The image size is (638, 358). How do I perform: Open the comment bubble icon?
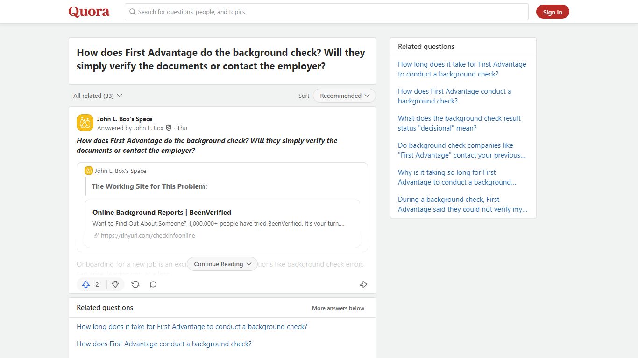click(153, 284)
